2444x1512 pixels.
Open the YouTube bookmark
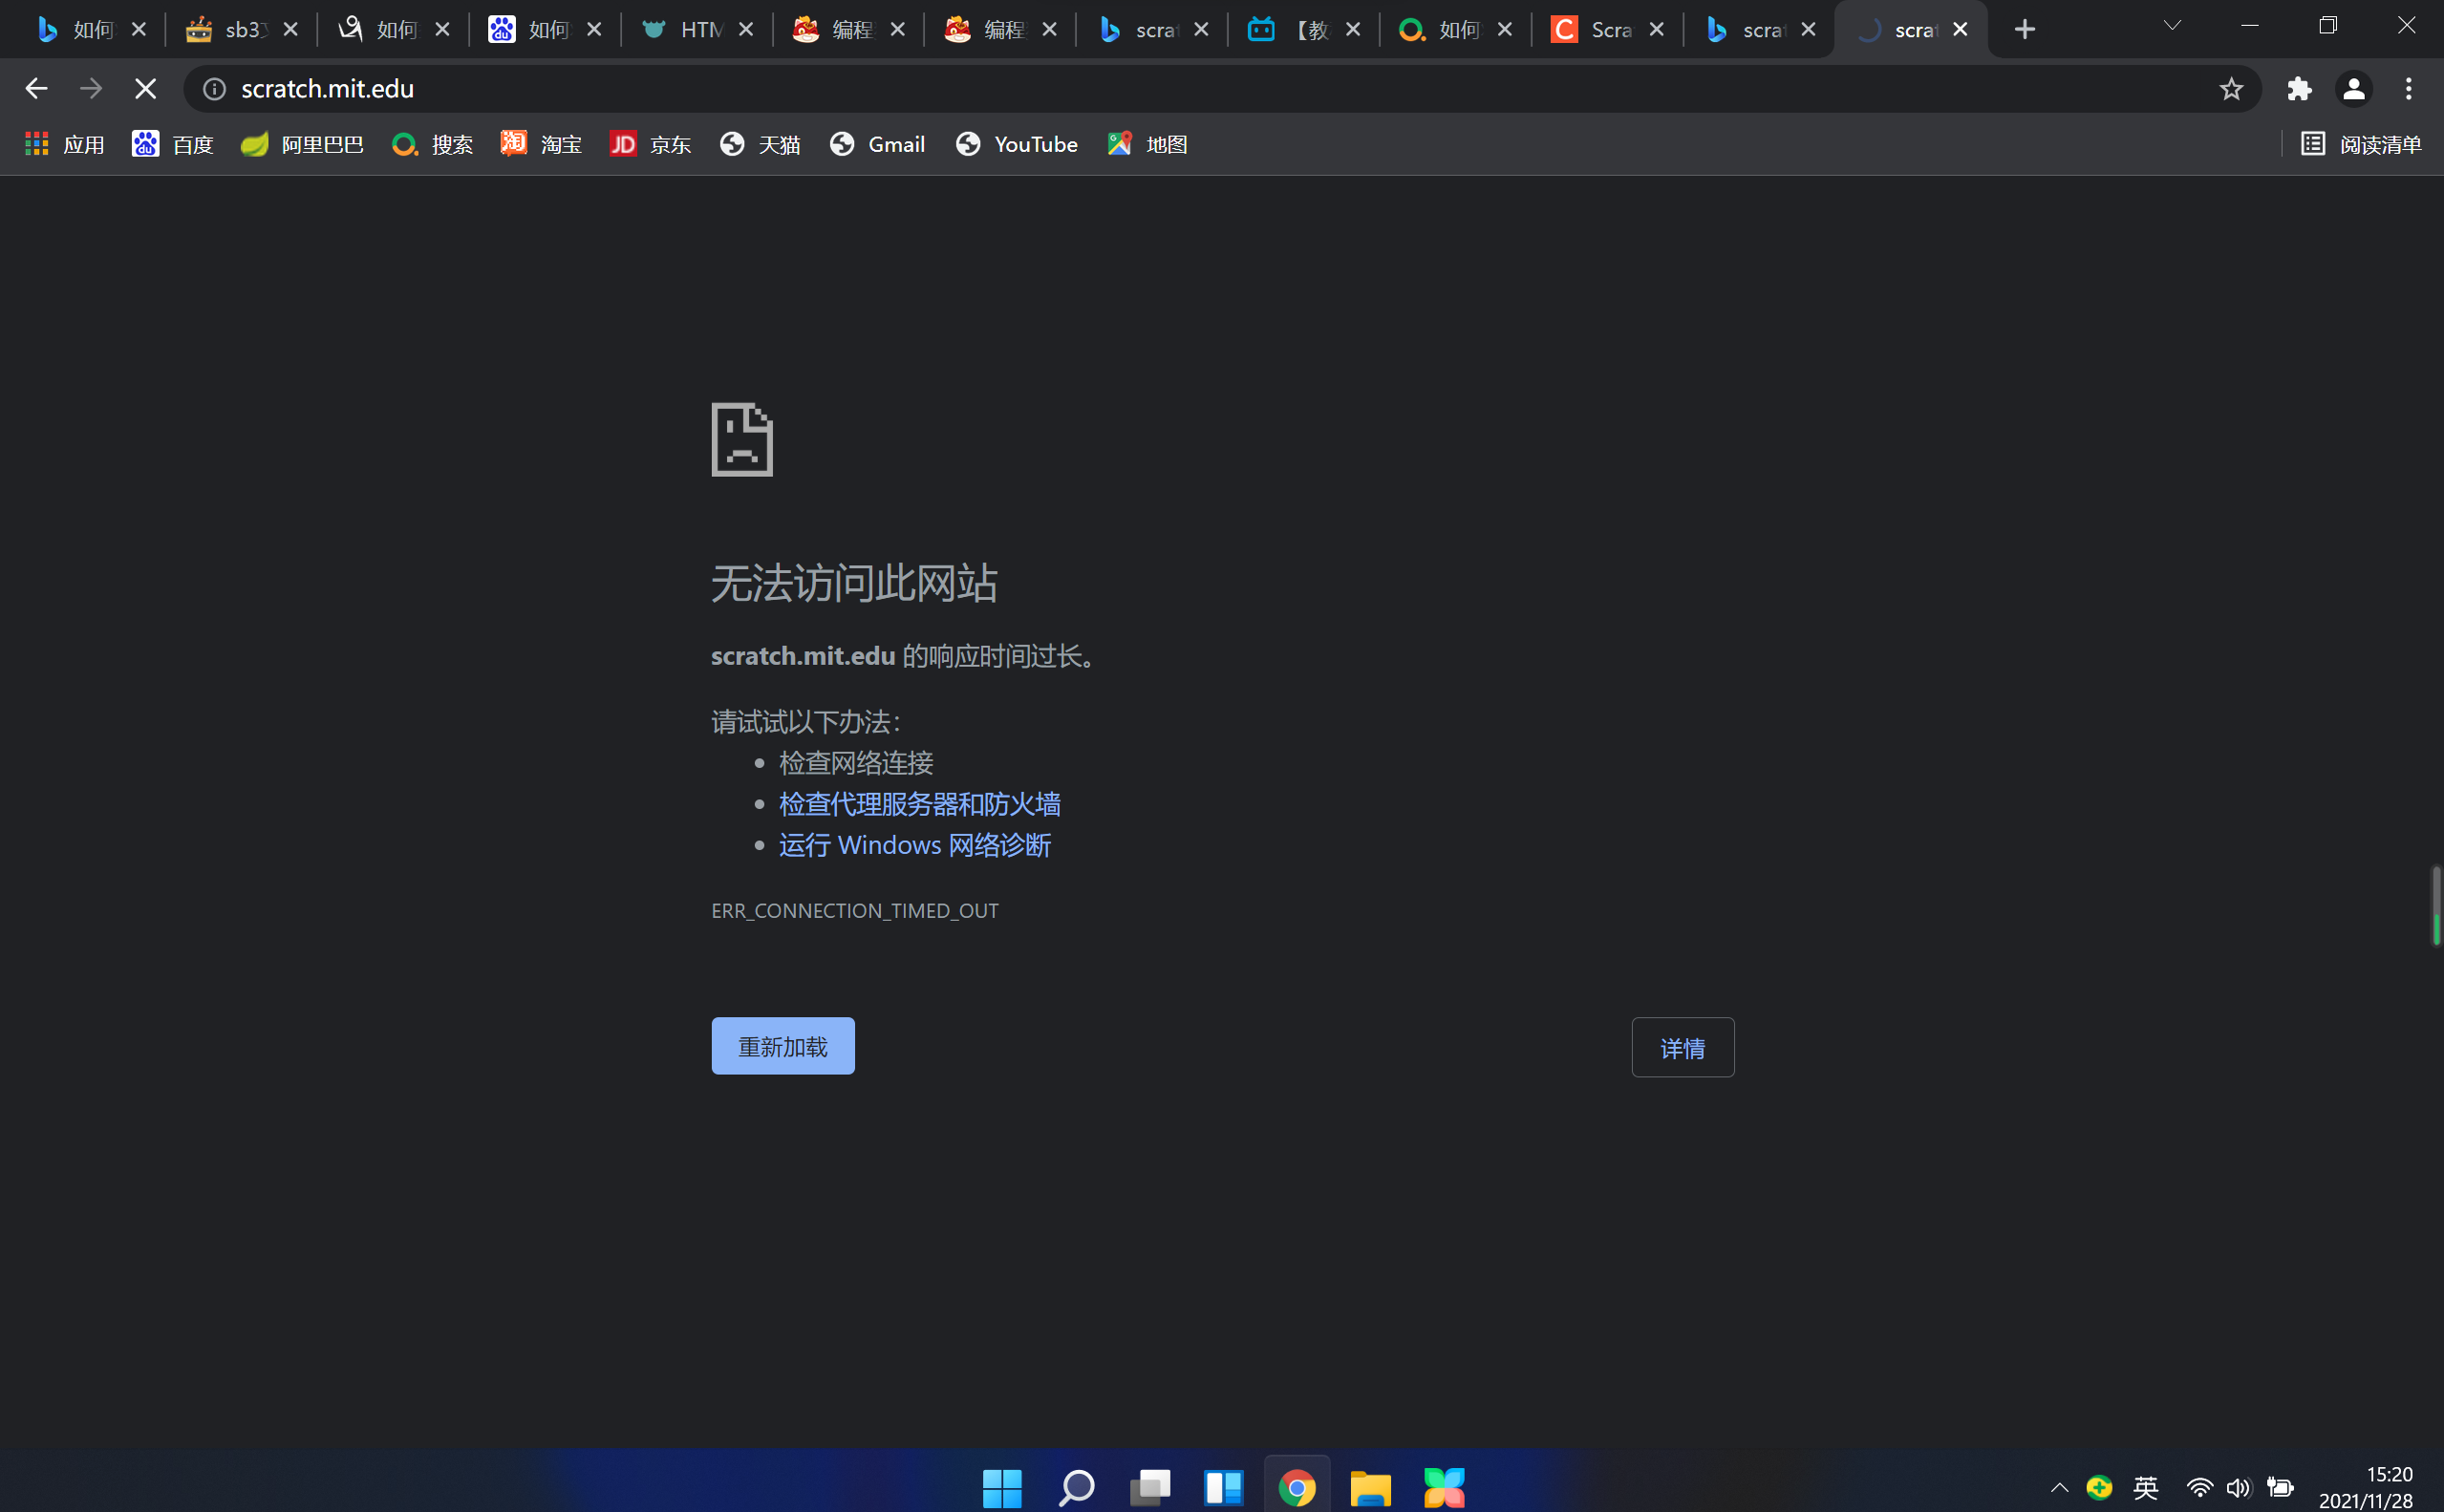(x=1016, y=144)
